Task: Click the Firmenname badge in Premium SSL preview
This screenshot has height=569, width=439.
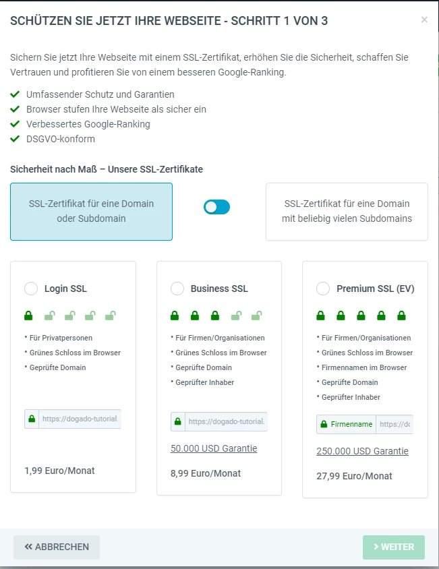Action: click(x=347, y=424)
